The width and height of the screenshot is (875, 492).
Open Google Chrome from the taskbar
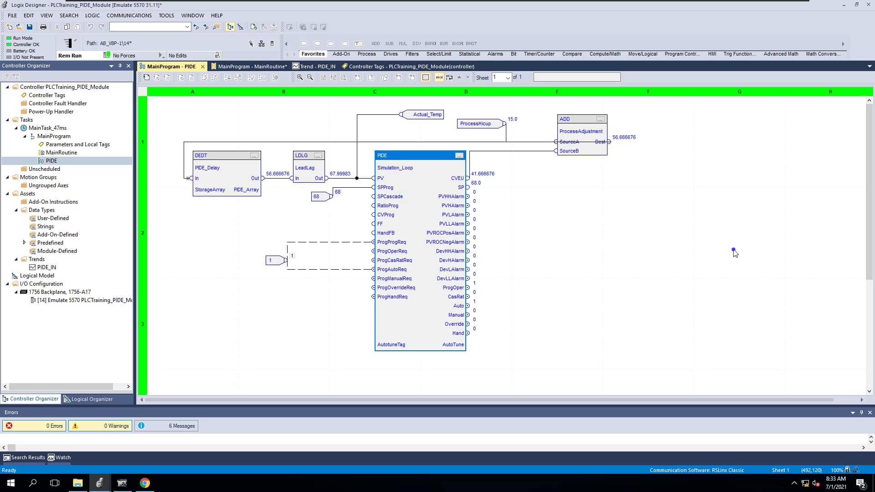click(145, 483)
